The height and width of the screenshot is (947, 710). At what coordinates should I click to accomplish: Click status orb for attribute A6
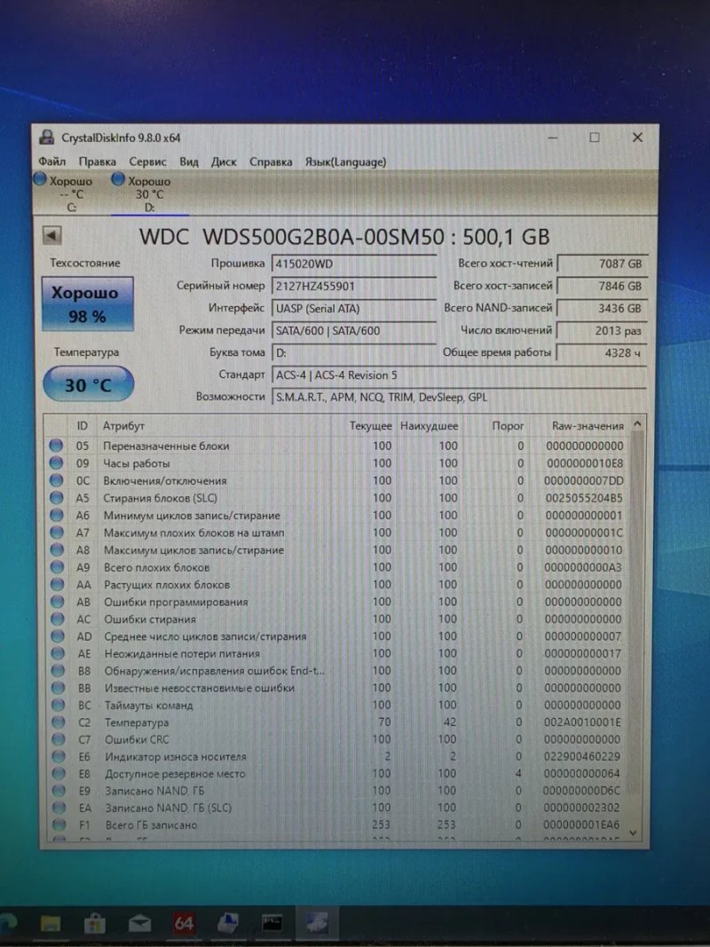(x=57, y=515)
